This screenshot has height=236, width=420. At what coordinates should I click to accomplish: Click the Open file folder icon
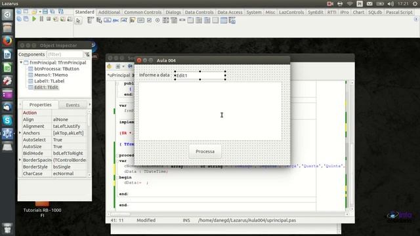tap(33, 12)
